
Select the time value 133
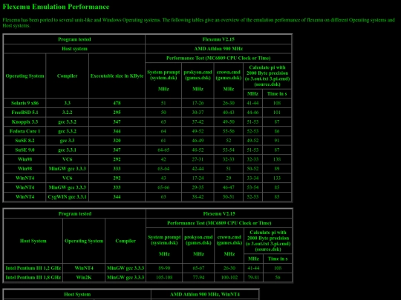[x=277, y=178]
